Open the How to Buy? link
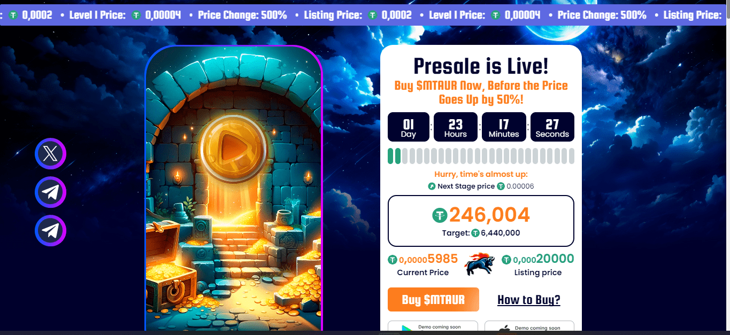730x335 pixels. click(x=529, y=300)
